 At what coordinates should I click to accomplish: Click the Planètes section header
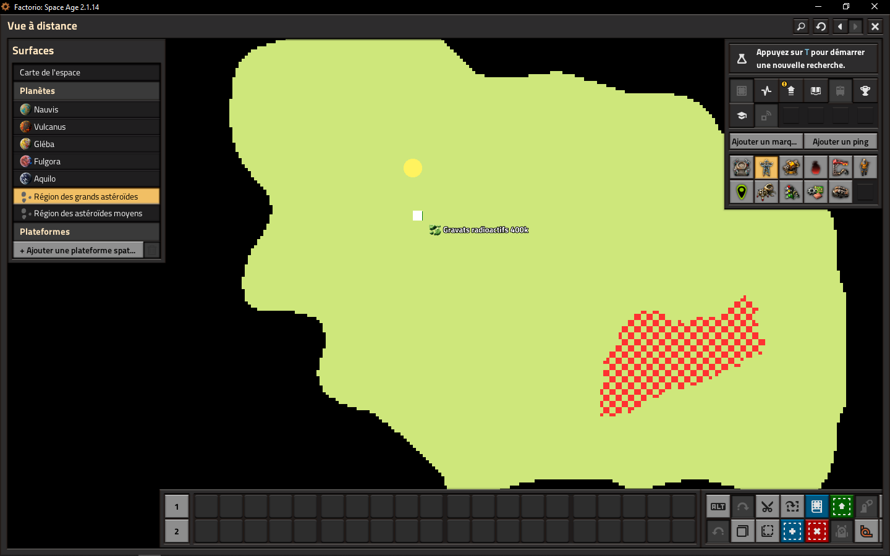[x=87, y=91]
